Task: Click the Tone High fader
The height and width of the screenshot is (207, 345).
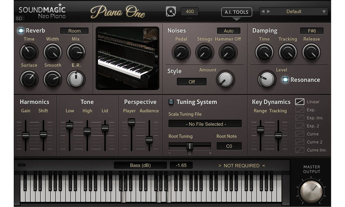Action: [x=87, y=131]
